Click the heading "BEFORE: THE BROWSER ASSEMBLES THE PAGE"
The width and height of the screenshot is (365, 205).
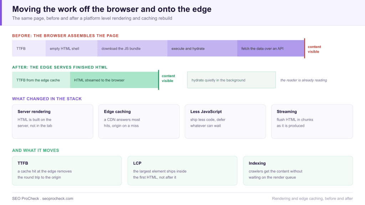pyautogui.click(x=66, y=36)
